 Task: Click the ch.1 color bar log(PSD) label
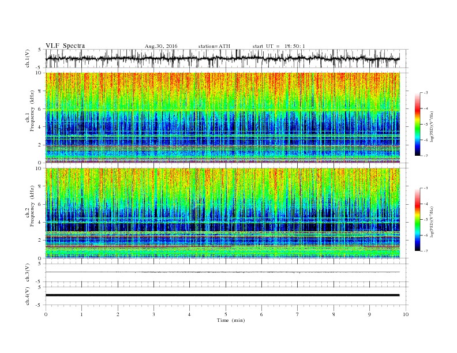[432, 127]
